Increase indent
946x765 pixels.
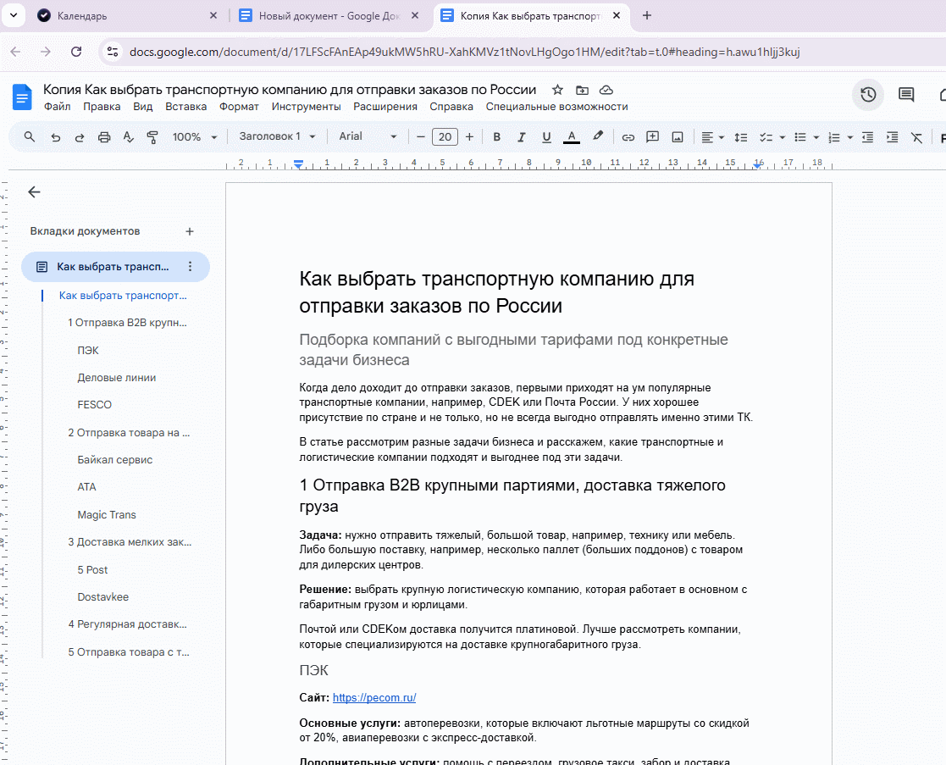tap(893, 137)
